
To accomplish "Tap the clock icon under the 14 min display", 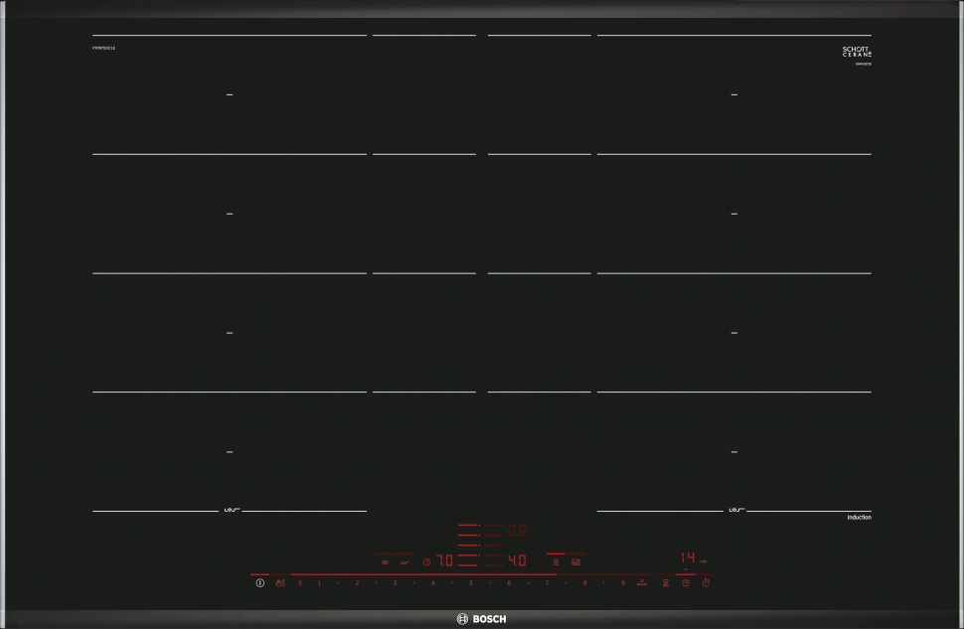I will (685, 583).
